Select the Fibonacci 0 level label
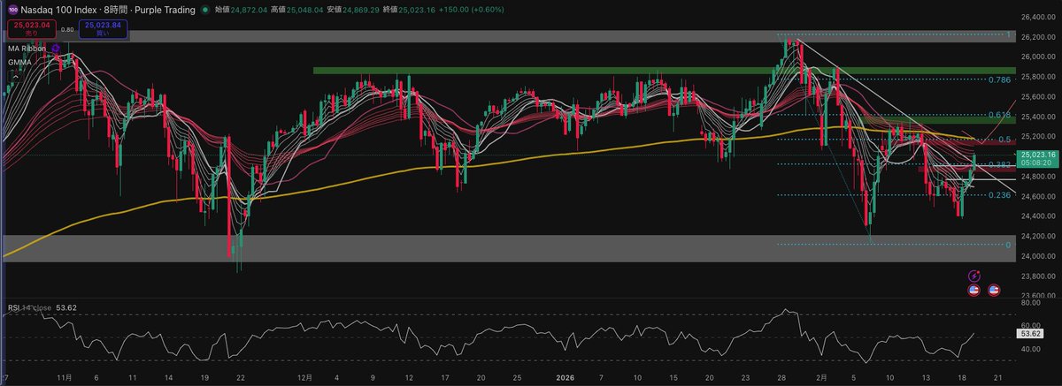This screenshot has height=386, width=1062. click(x=1008, y=245)
